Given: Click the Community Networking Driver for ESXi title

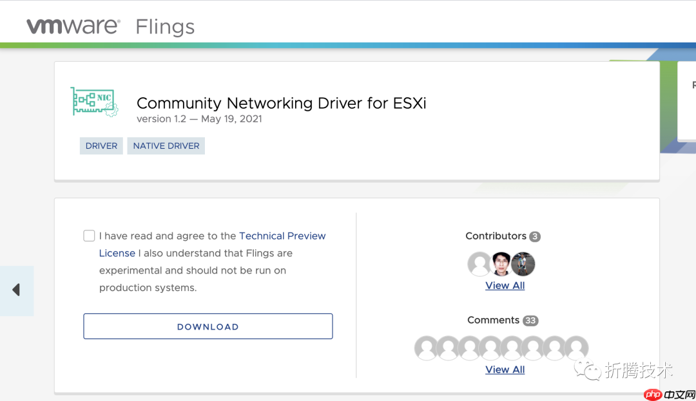Looking at the screenshot, I should pyautogui.click(x=282, y=103).
